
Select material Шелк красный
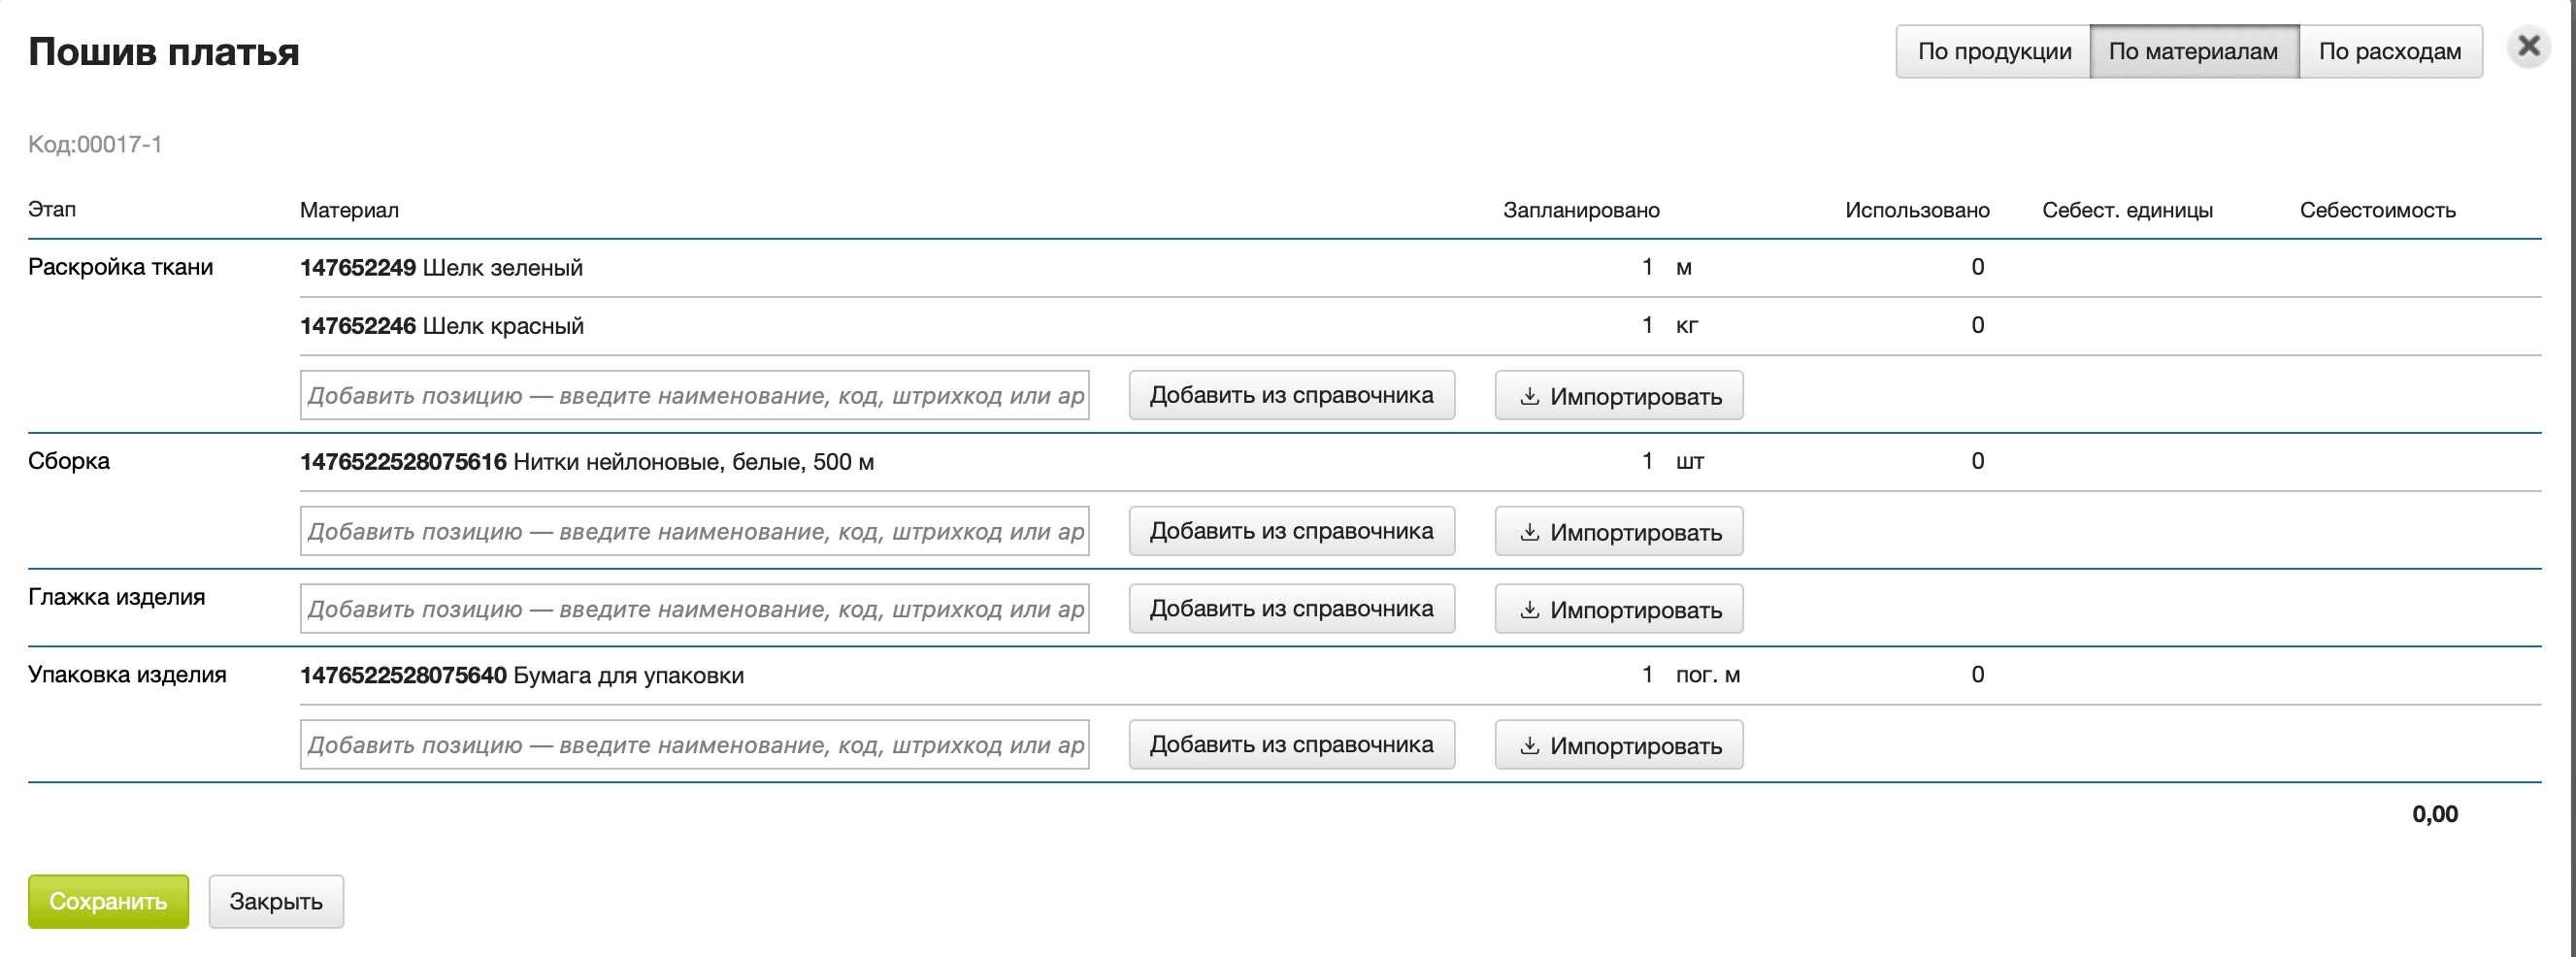point(442,325)
